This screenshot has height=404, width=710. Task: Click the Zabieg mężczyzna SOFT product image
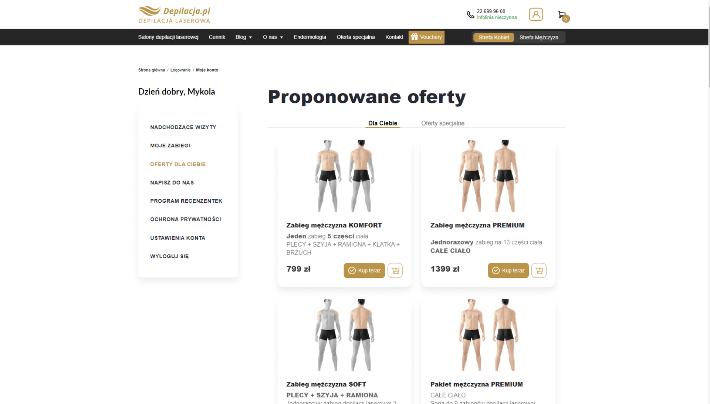click(x=344, y=335)
